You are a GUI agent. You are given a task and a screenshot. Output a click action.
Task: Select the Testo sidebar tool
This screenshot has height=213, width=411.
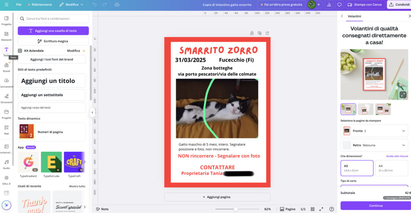pos(6,51)
